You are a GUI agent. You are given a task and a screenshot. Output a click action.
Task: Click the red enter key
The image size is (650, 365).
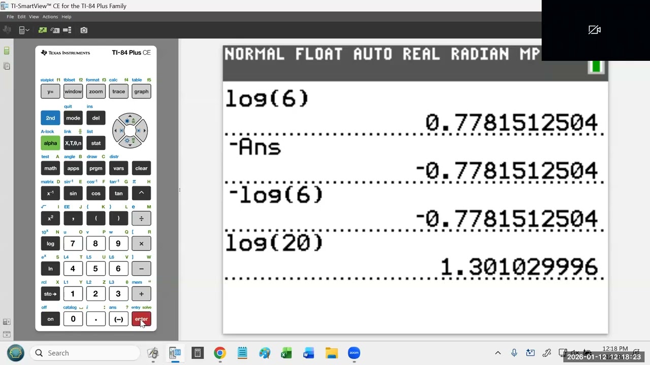coord(141,319)
